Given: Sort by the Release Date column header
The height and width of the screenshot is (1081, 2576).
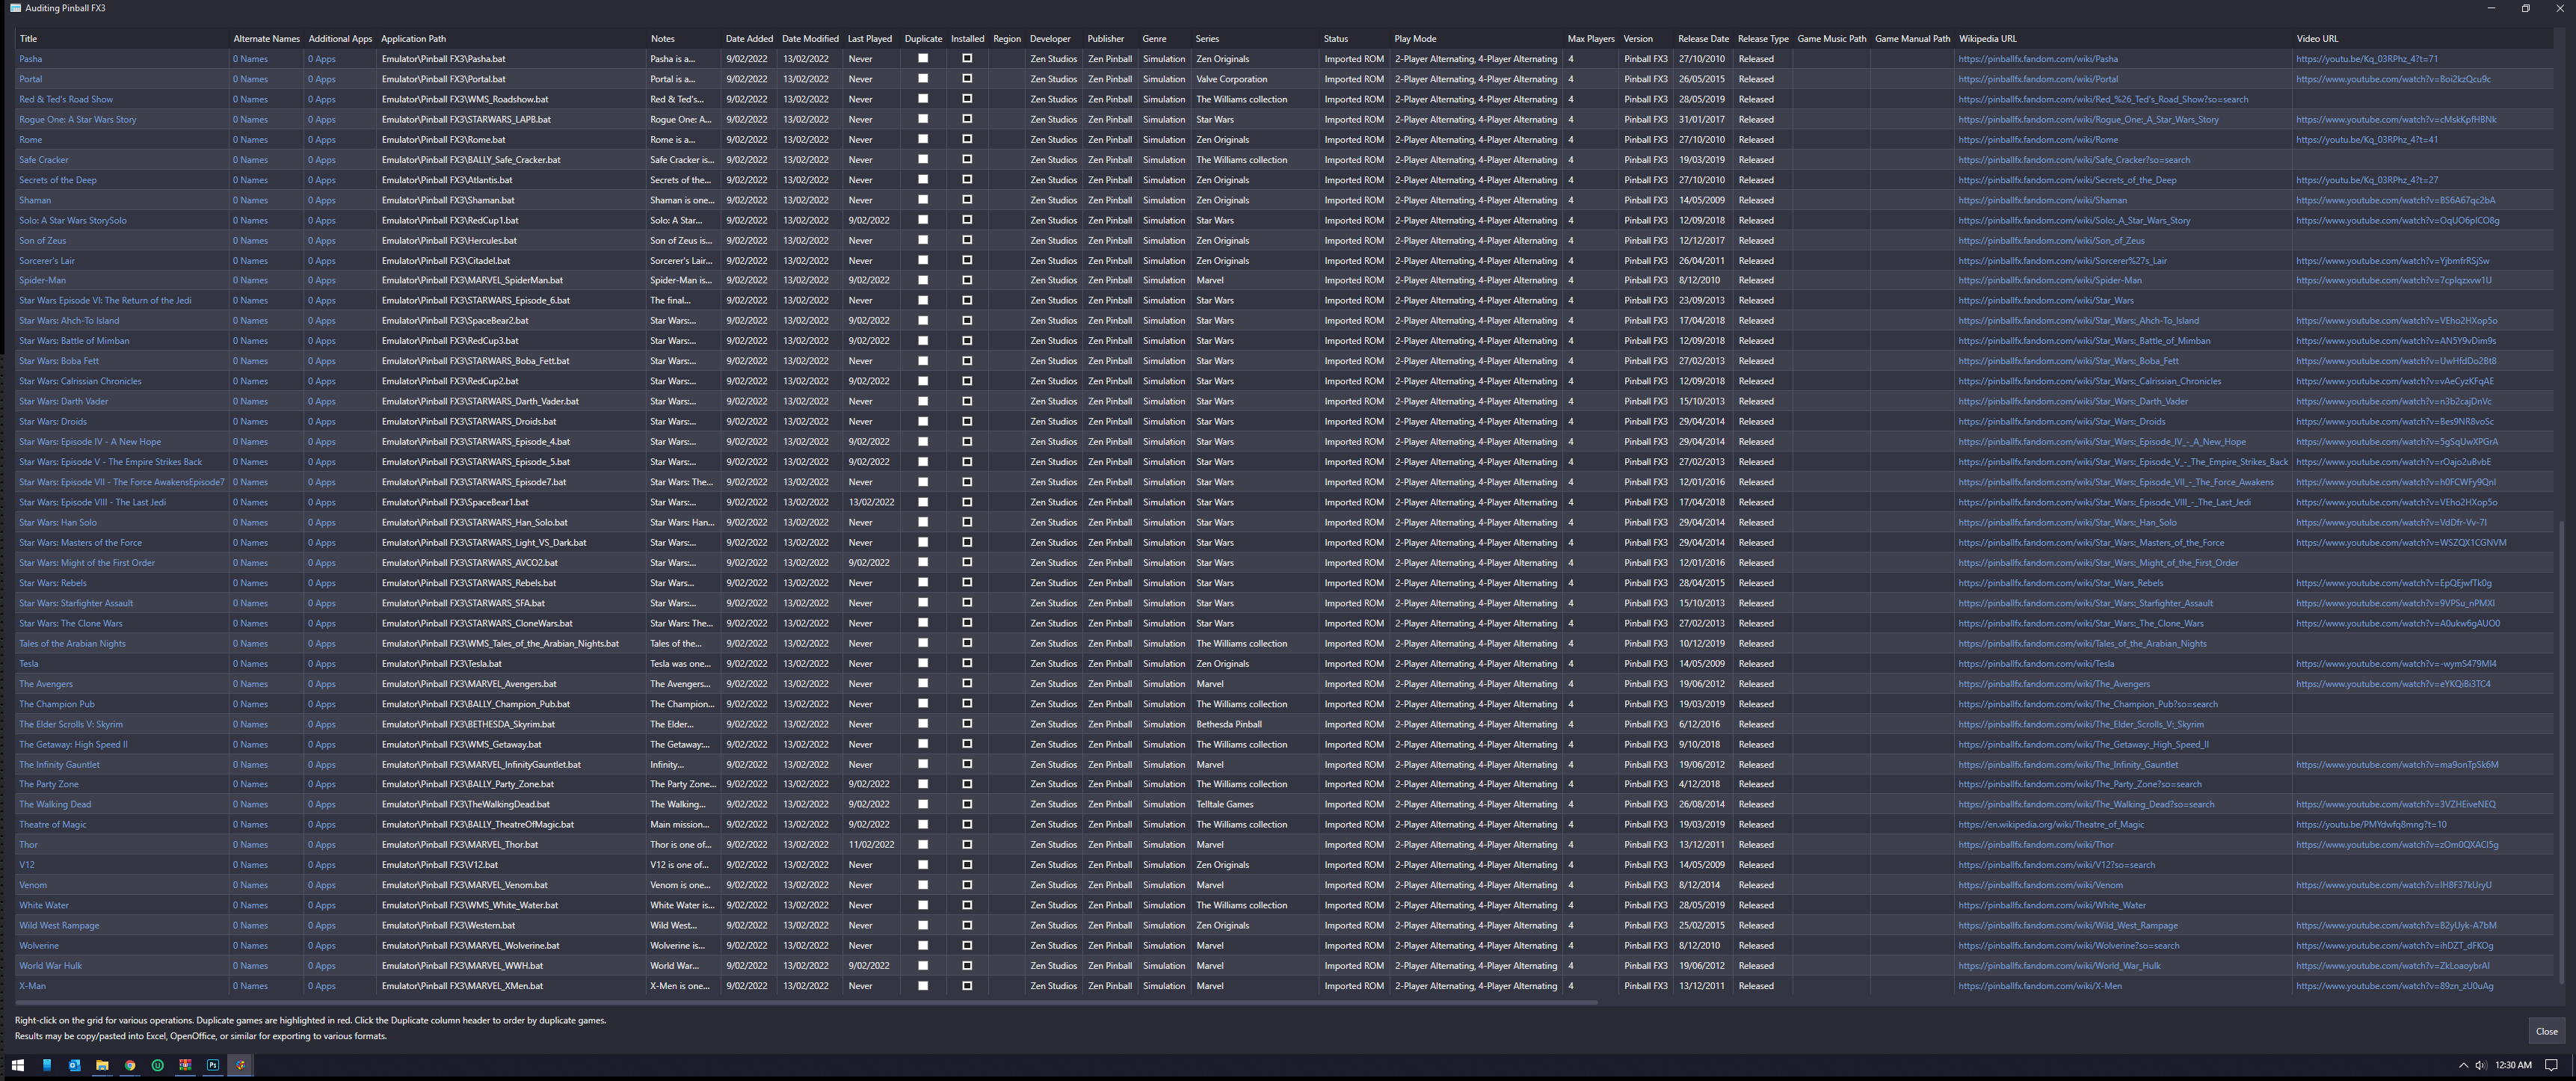Looking at the screenshot, I should 1703,39.
